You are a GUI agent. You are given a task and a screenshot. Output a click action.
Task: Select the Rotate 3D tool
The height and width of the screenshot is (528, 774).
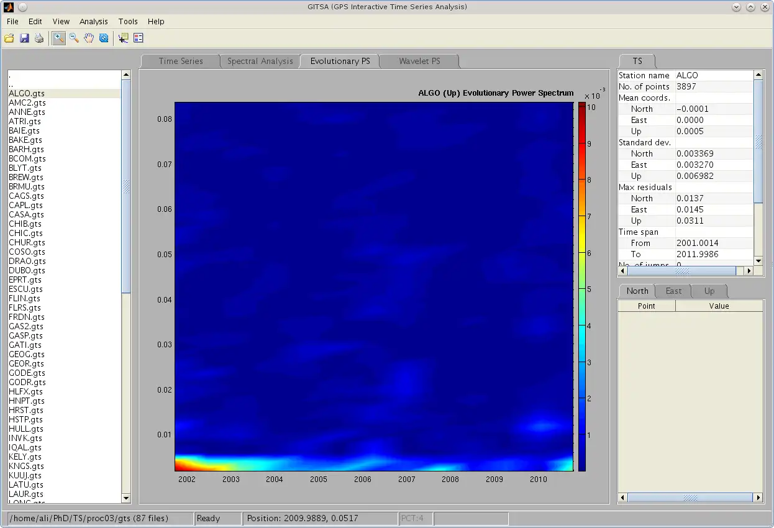click(104, 39)
